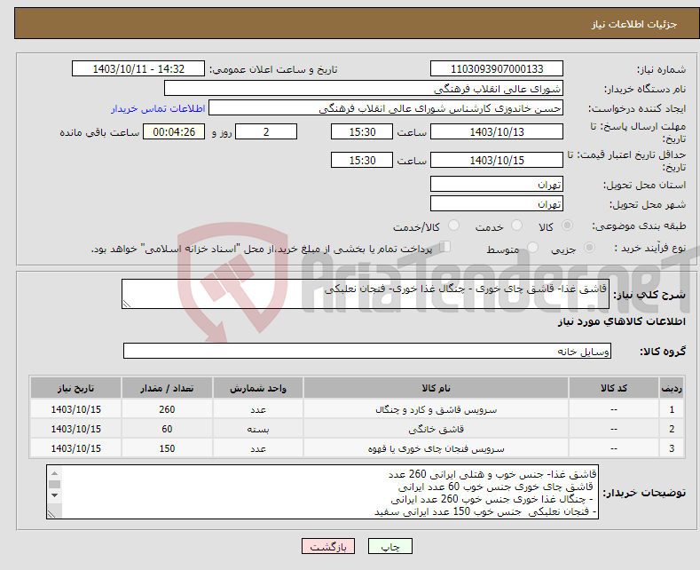
Task: Click the کد کالا column header
Action: (x=613, y=388)
